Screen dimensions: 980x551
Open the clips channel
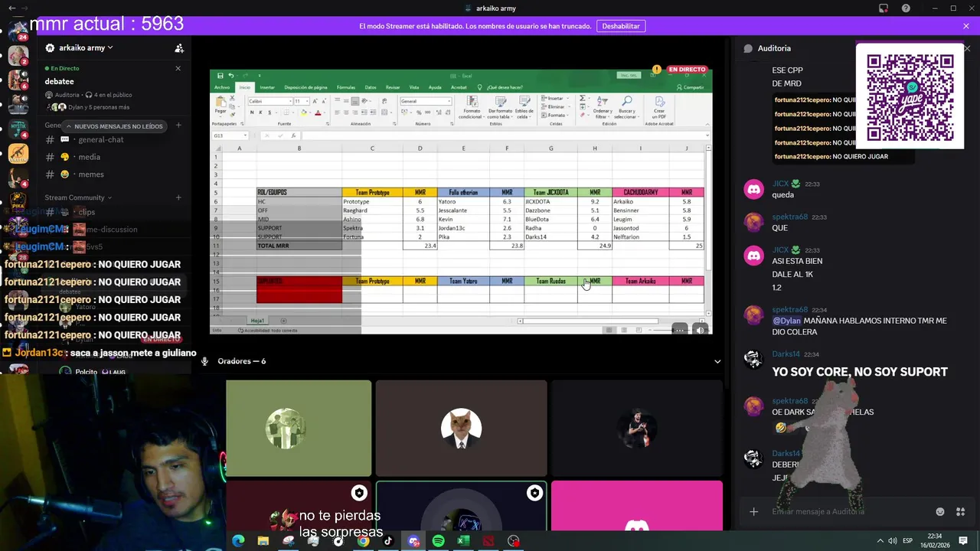(87, 212)
